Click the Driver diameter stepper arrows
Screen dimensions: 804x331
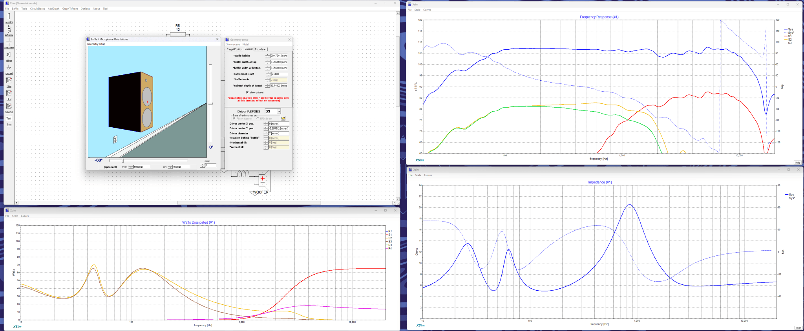[x=266, y=133]
